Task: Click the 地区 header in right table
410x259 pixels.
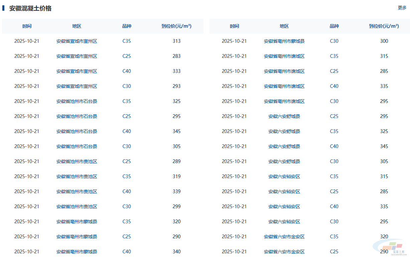Action: (284, 26)
